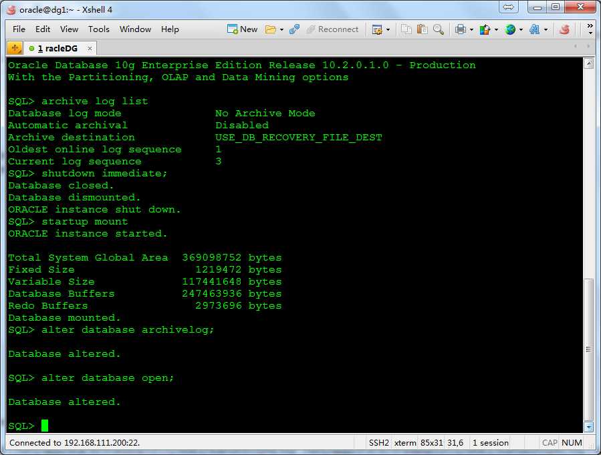Viewport: 601px width, 455px height.
Task: Open the Edit menu
Action: click(x=43, y=29)
